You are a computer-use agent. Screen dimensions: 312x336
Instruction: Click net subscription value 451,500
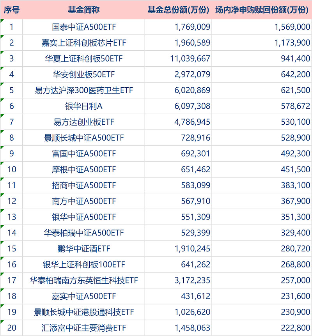(296, 170)
